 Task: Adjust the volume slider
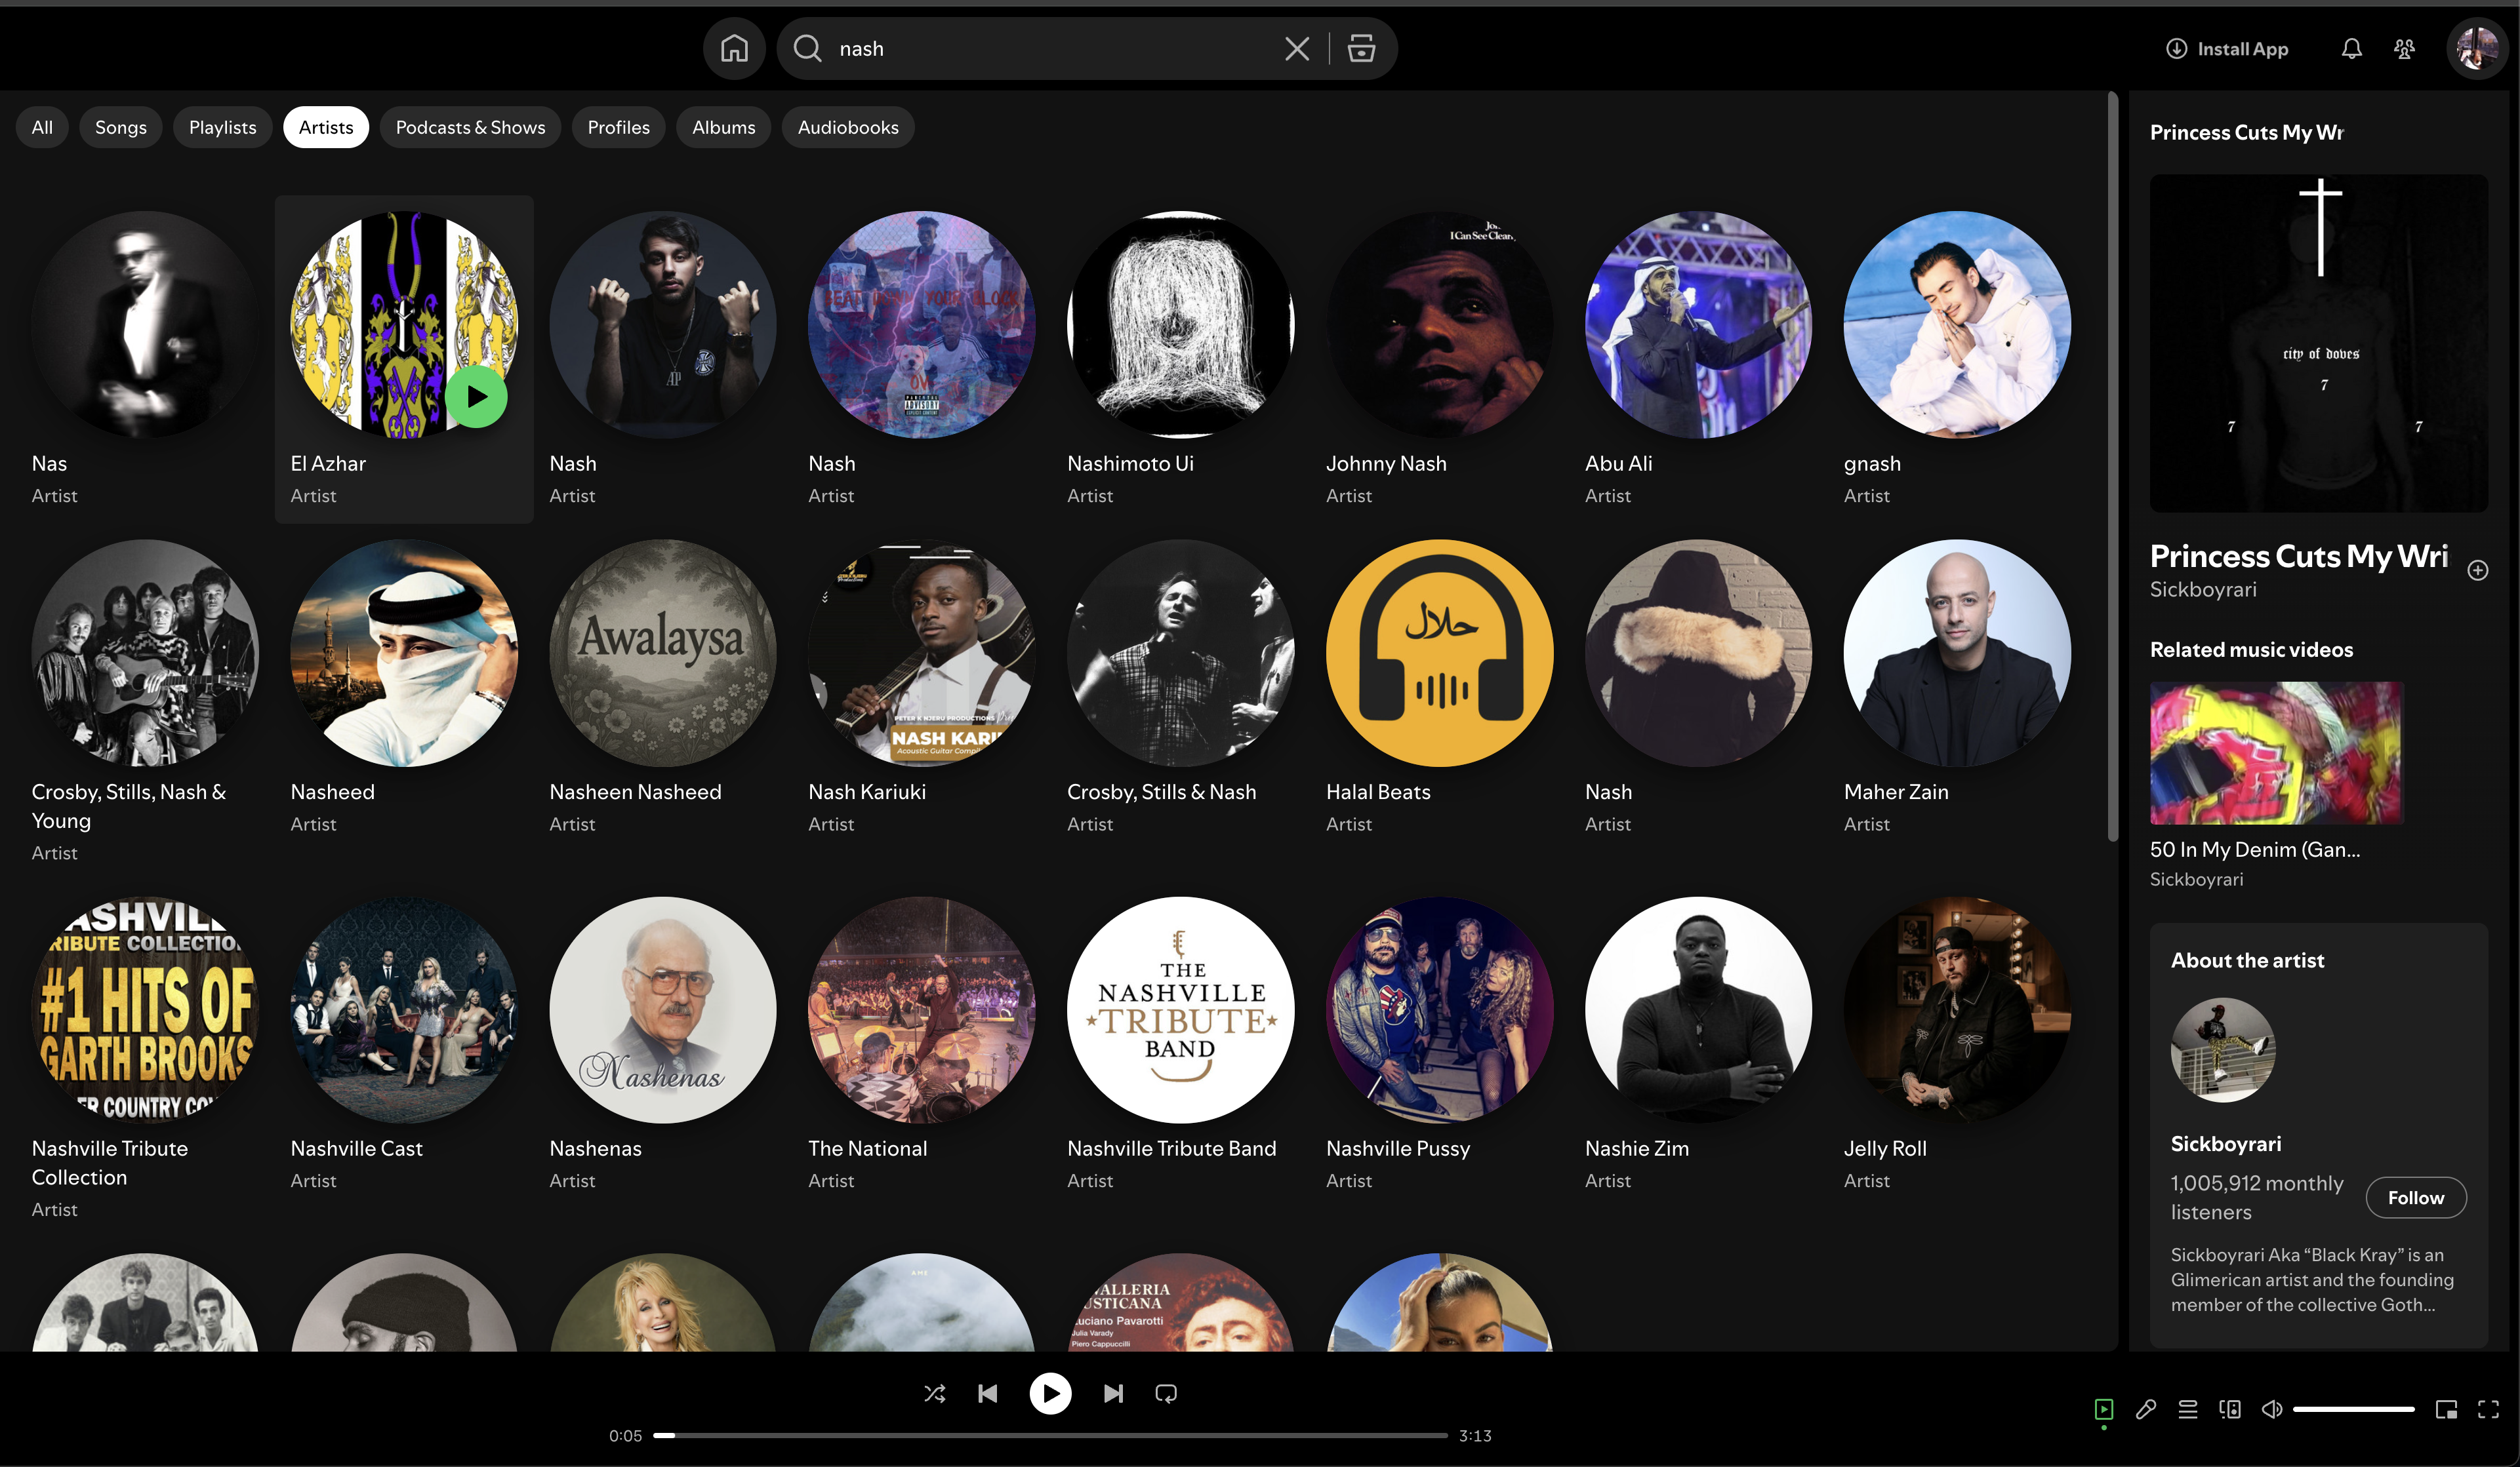2353,1409
